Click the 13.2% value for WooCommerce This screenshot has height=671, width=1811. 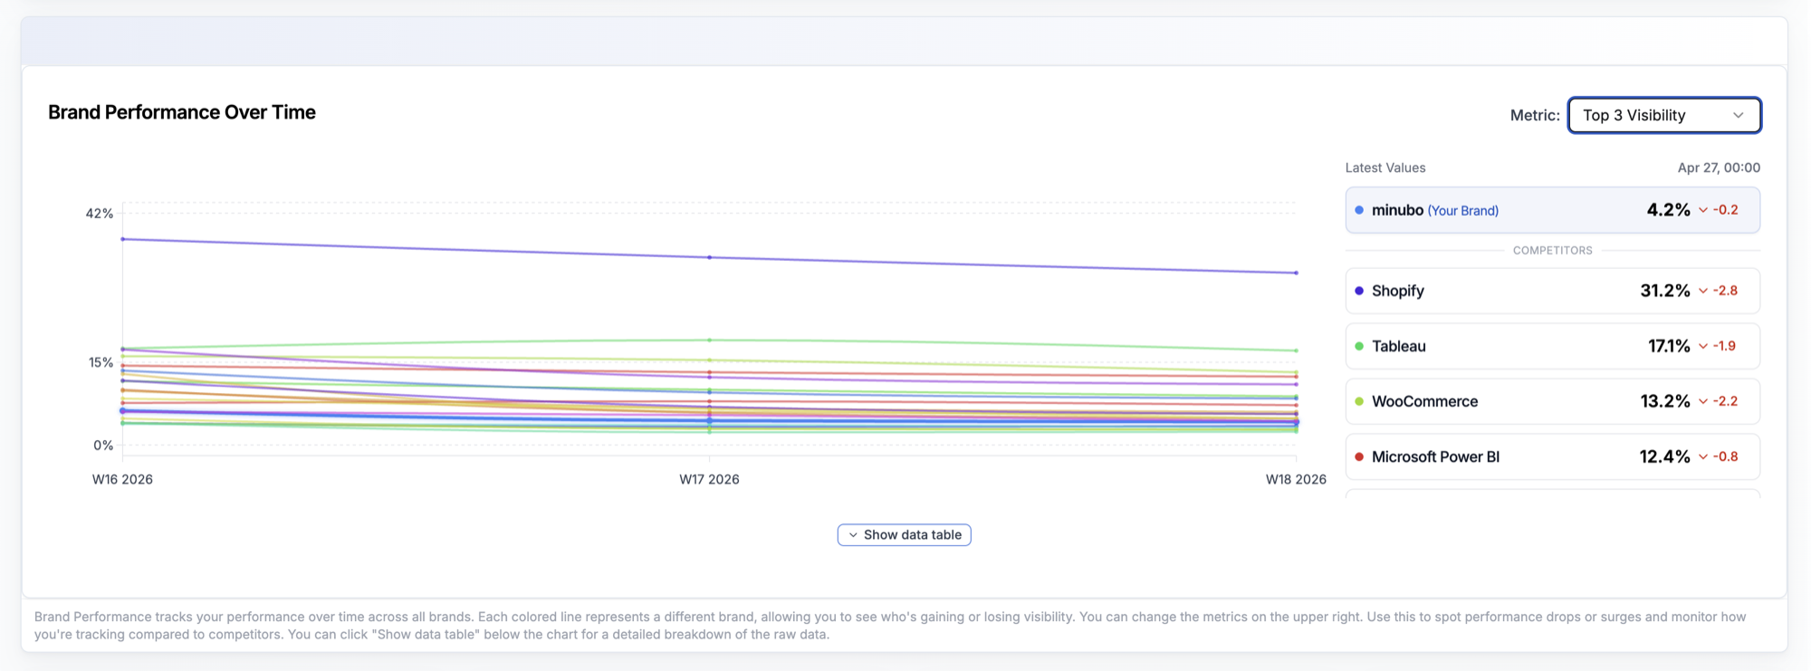click(1665, 401)
